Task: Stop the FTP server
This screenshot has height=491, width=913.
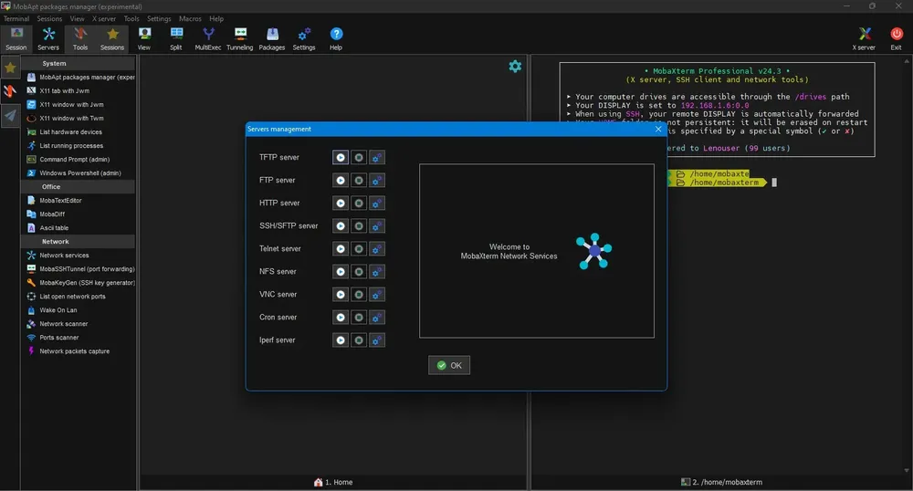Action: [359, 181]
